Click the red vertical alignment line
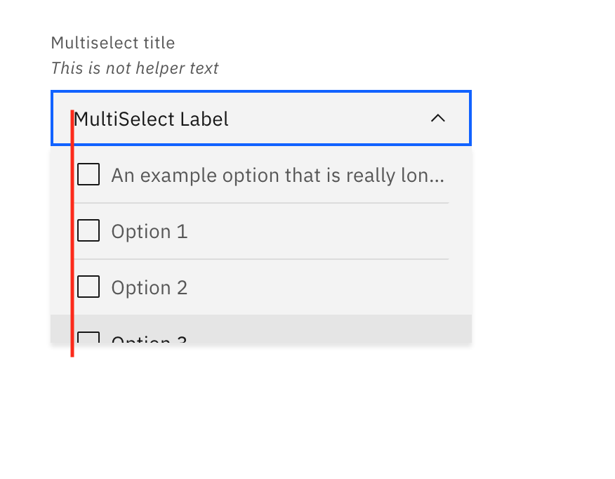Screen dimensions: 615x479 click(x=72, y=232)
